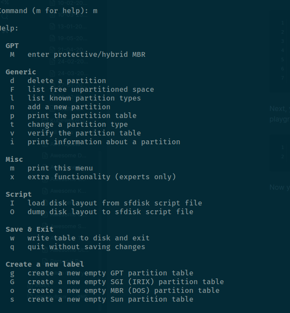Click the Save & Exit heading
Image resolution: width=290 pixels, height=313 pixels.
coord(30,230)
